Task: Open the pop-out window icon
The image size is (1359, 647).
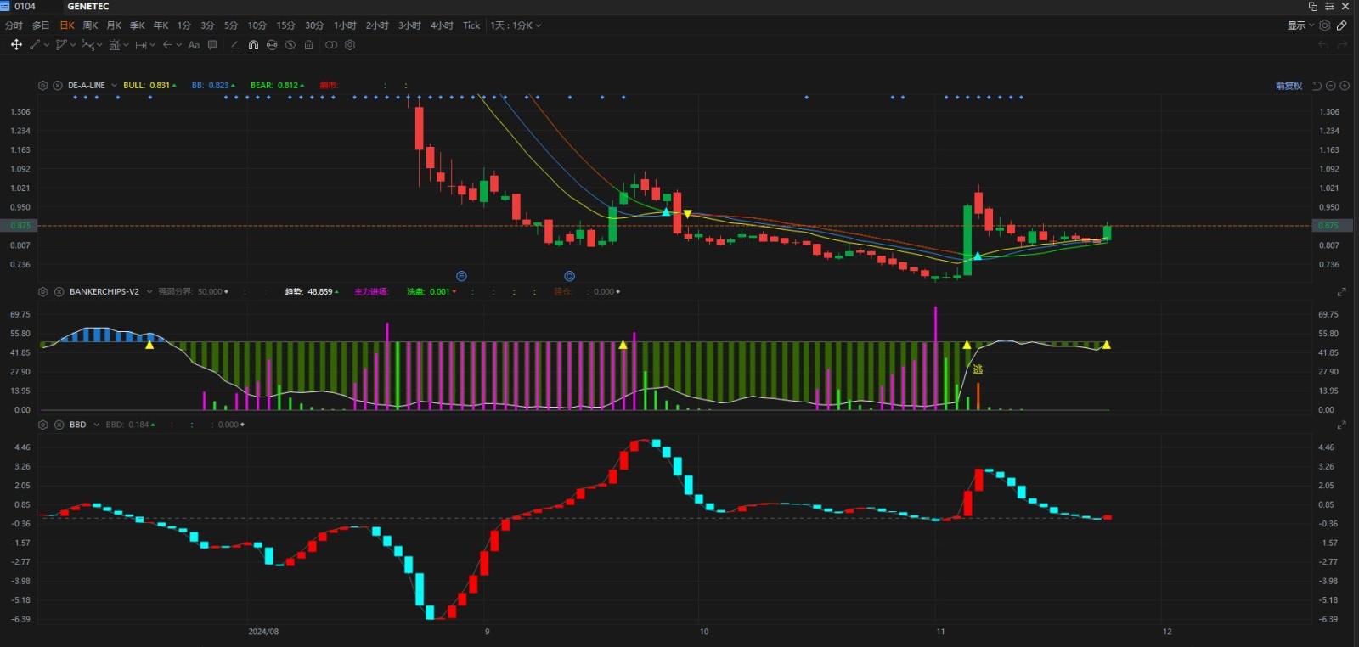Action: (1313, 6)
